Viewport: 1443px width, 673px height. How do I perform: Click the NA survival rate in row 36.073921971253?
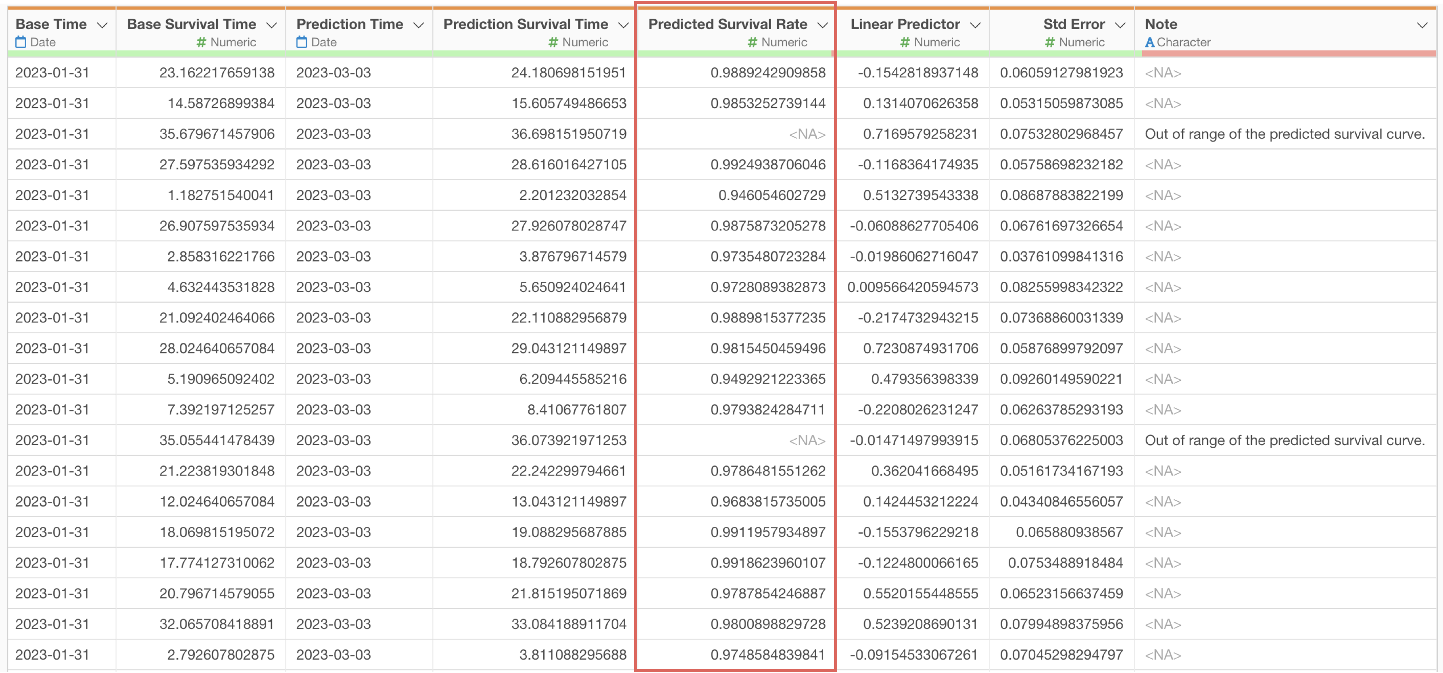pyautogui.click(x=807, y=440)
